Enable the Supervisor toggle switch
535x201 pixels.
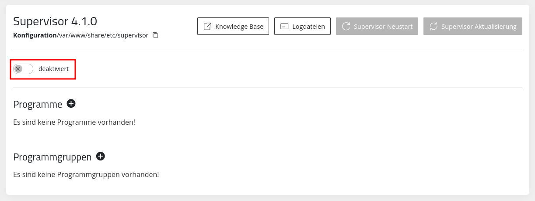pyautogui.click(x=23, y=69)
